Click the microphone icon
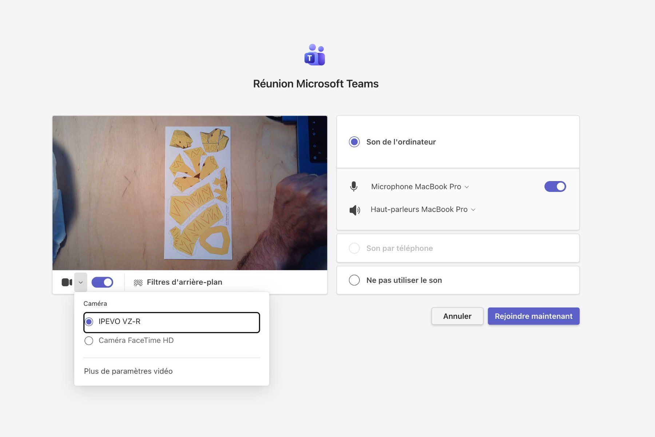655x437 pixels. tap(354, 187)
